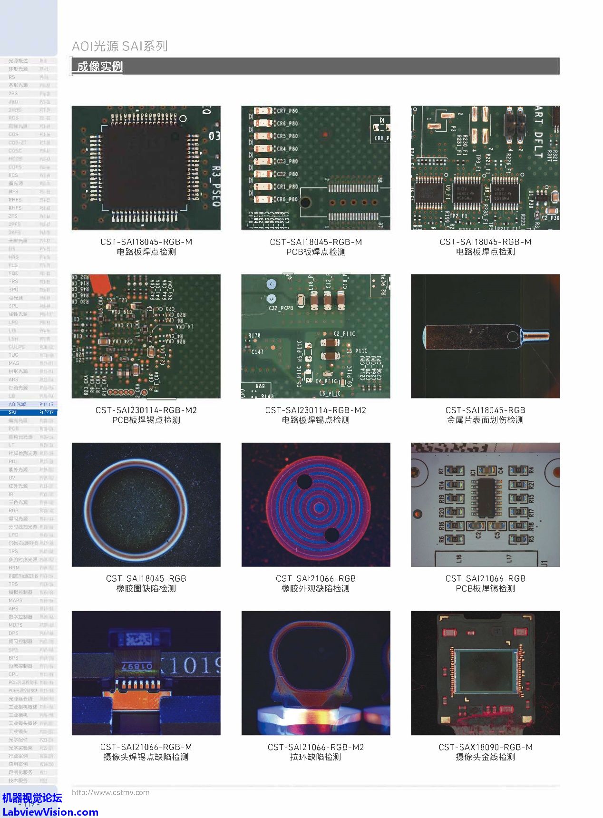Click the LabviewVision.com watermark link

pos(50,812)
